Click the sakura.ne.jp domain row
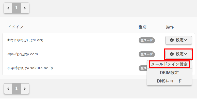 (x=98, y=68)
